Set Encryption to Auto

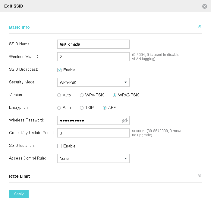click(x=59, y=108)
